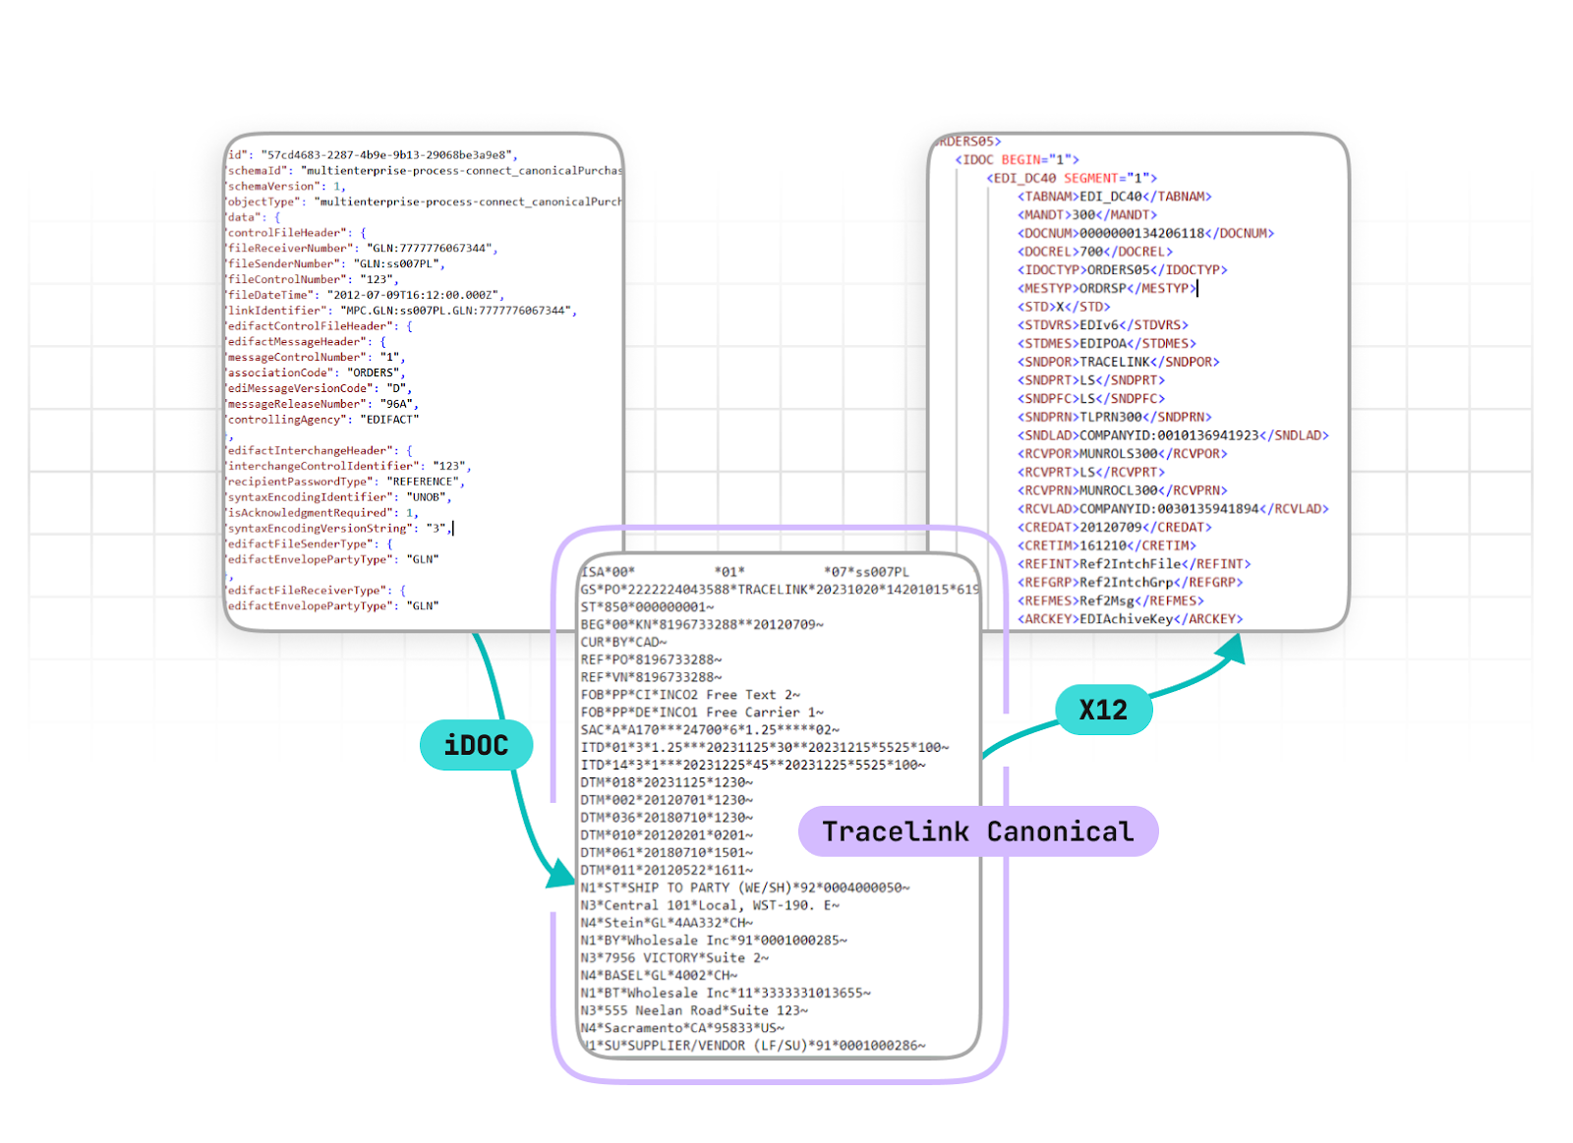Select the <STDMES>EDIPOA line
1573x1143 pixels.
coord(1107,344)
